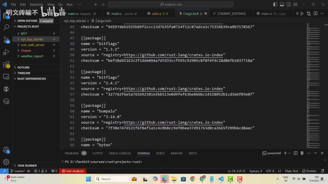Screen dimensions: 328x184
Task: Change language mode from Plain Text
Action: click(x=292, y=171)
